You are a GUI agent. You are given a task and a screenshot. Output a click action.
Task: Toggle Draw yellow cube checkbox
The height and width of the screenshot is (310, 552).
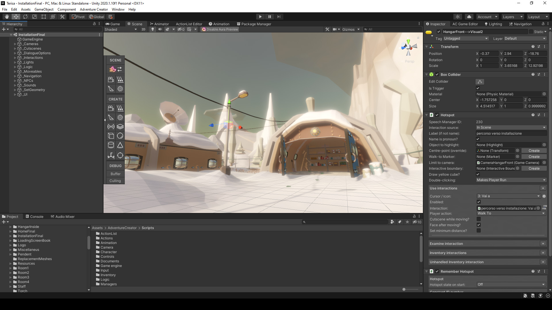(478, 175)
